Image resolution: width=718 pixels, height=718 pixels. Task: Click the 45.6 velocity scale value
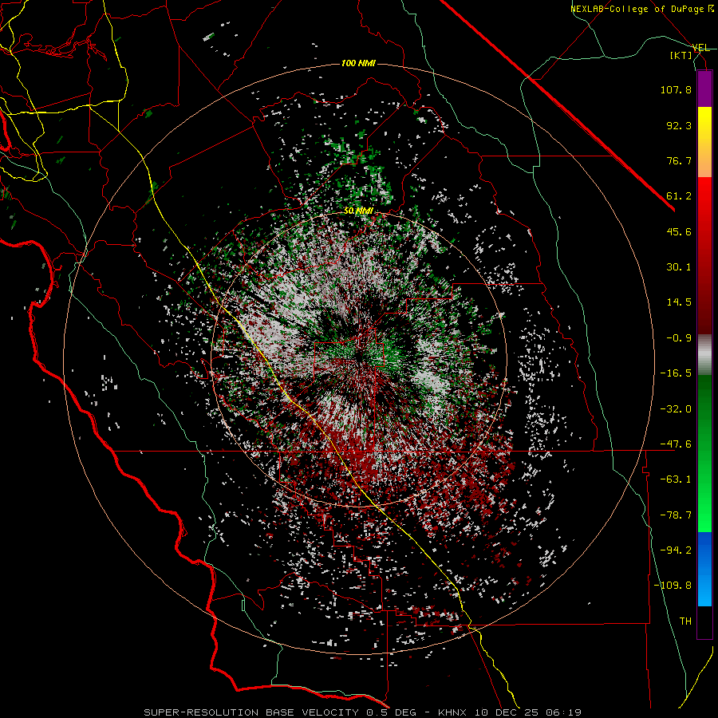coord(679,231)
